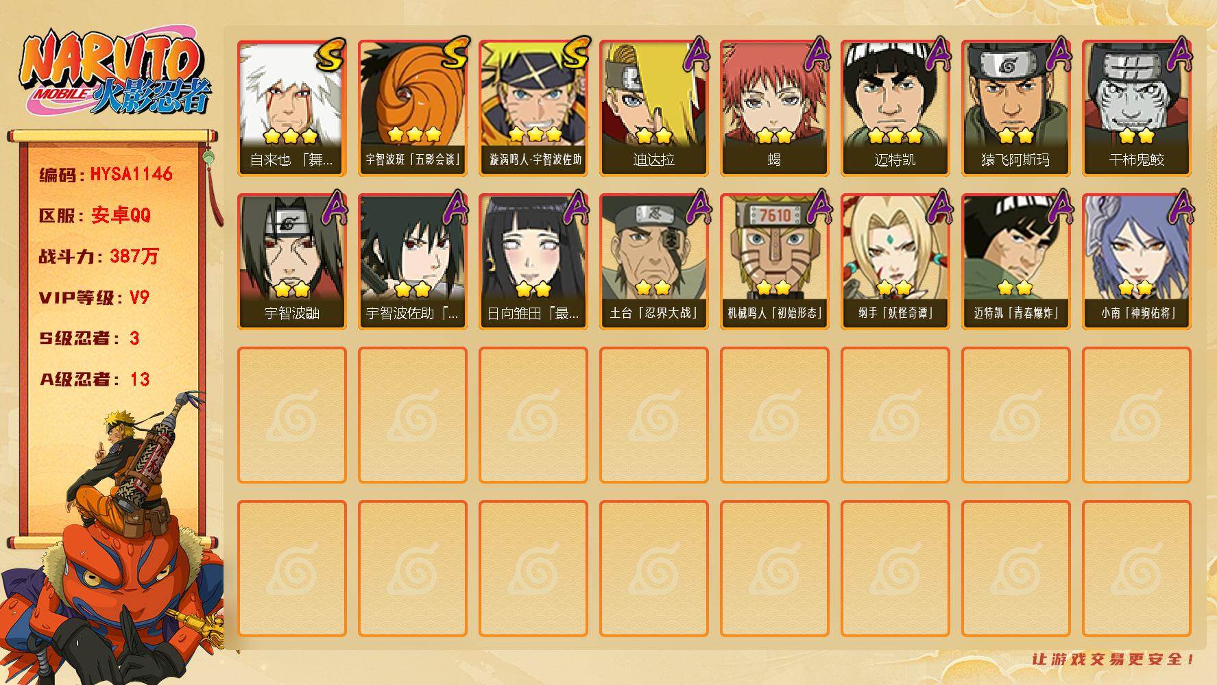Click the account code HYSA1146 text
Image resolution: width=1217 pixels, height=685 pixels.
point(131,174)
